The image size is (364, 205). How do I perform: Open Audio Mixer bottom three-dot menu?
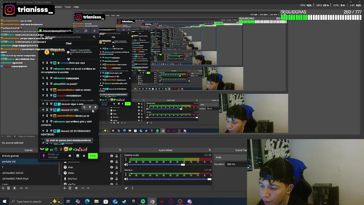tap(133, 188)
